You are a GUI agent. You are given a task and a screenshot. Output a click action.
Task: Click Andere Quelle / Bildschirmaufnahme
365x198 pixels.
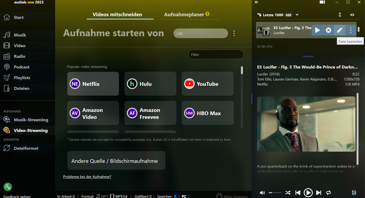[116, 161]
